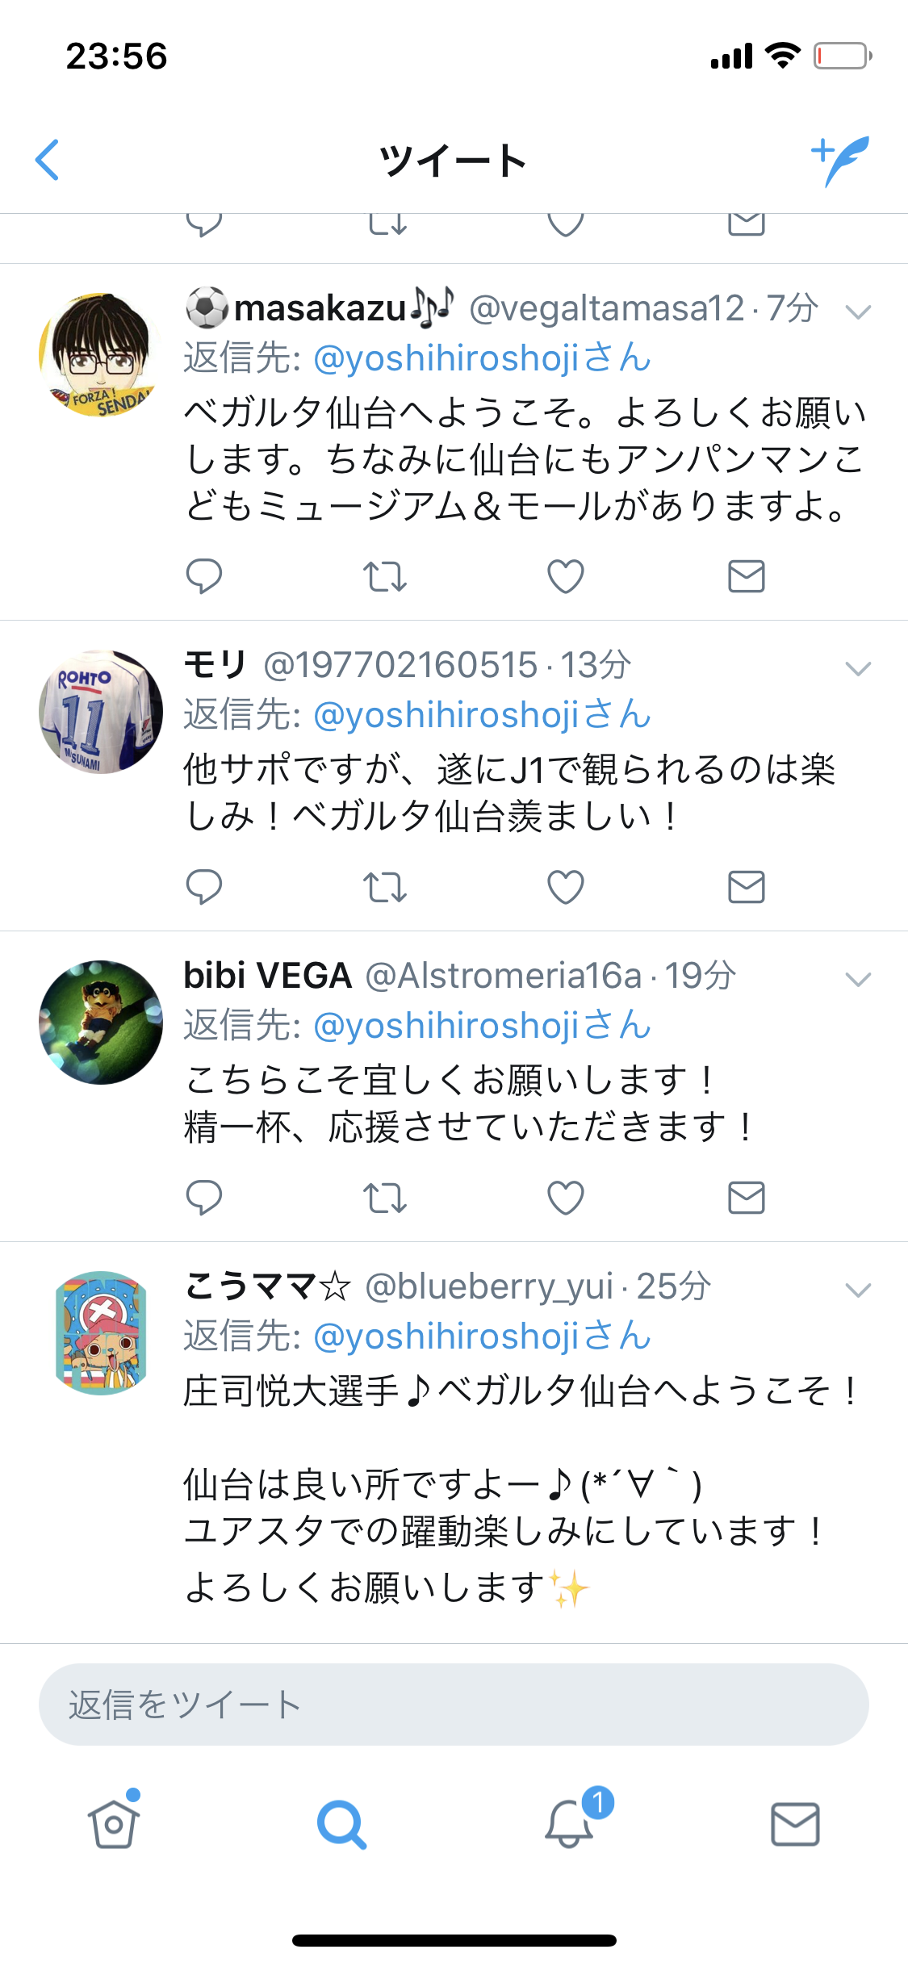Screen dimensions: 908x1966
Task: Tap the compose new tweet feather icon
Action: pos(840,161)
